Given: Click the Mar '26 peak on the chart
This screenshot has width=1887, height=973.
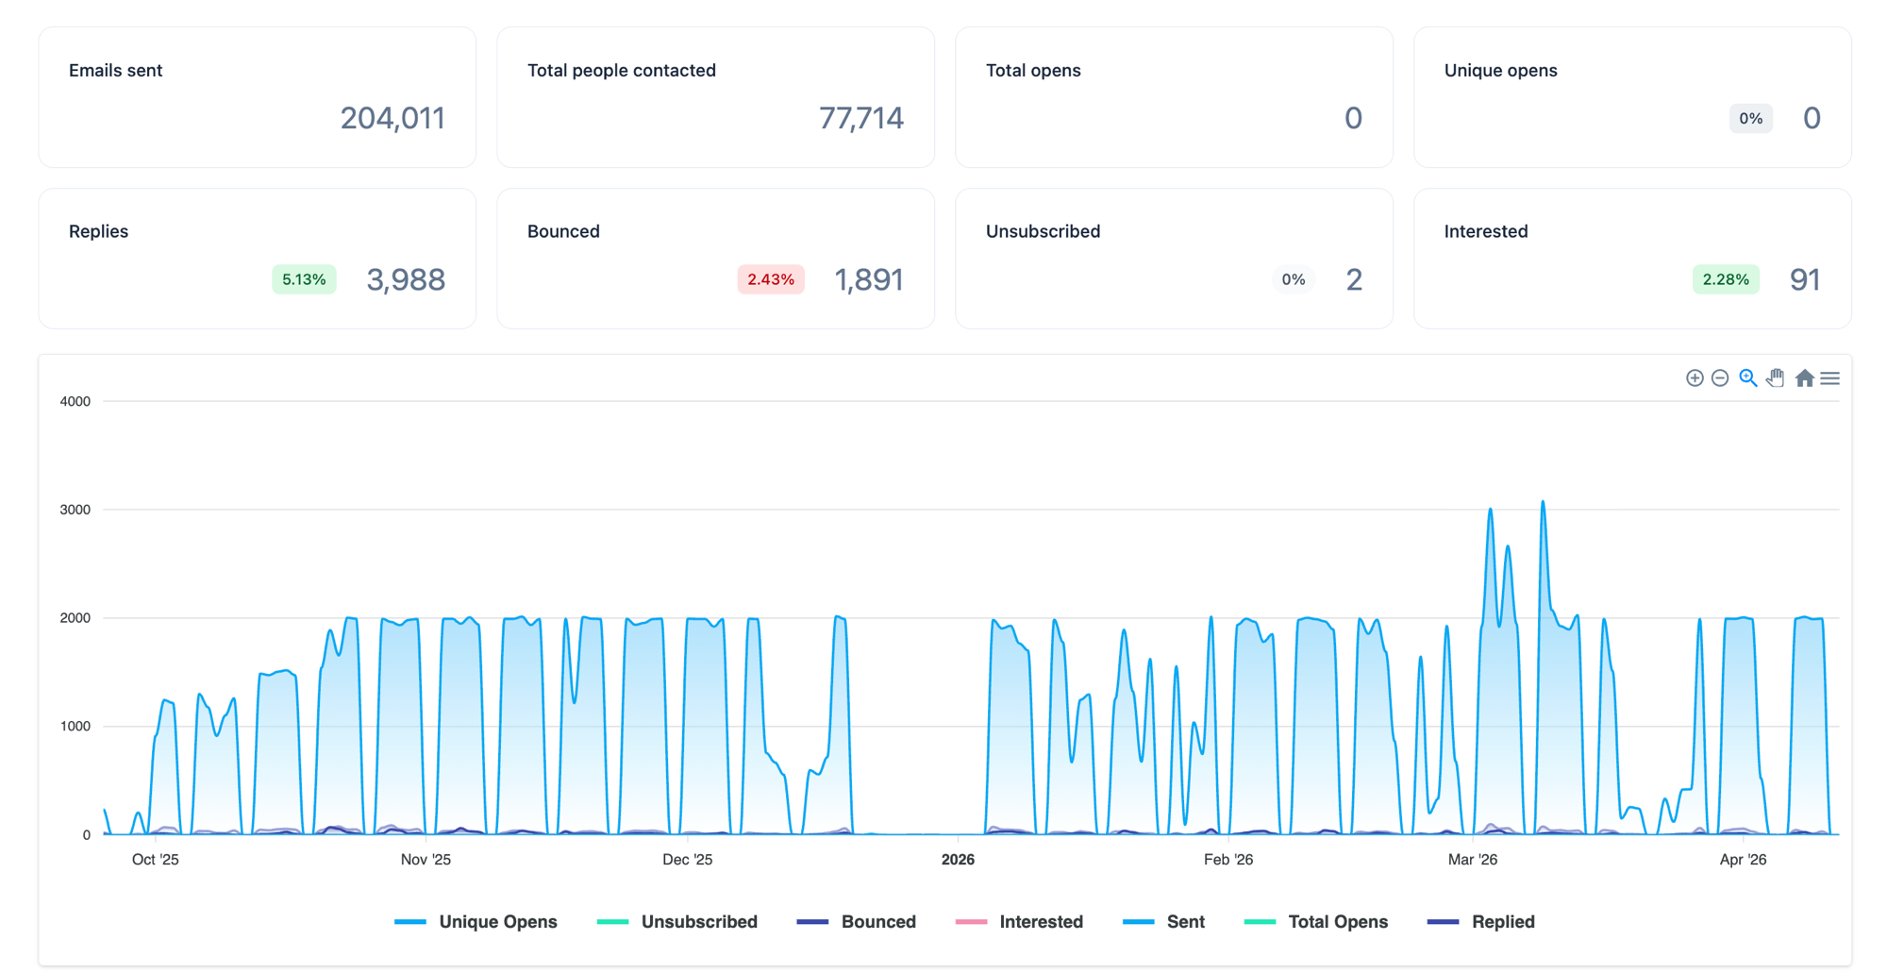Looking at the screenshot, I should click(1544, 503).
